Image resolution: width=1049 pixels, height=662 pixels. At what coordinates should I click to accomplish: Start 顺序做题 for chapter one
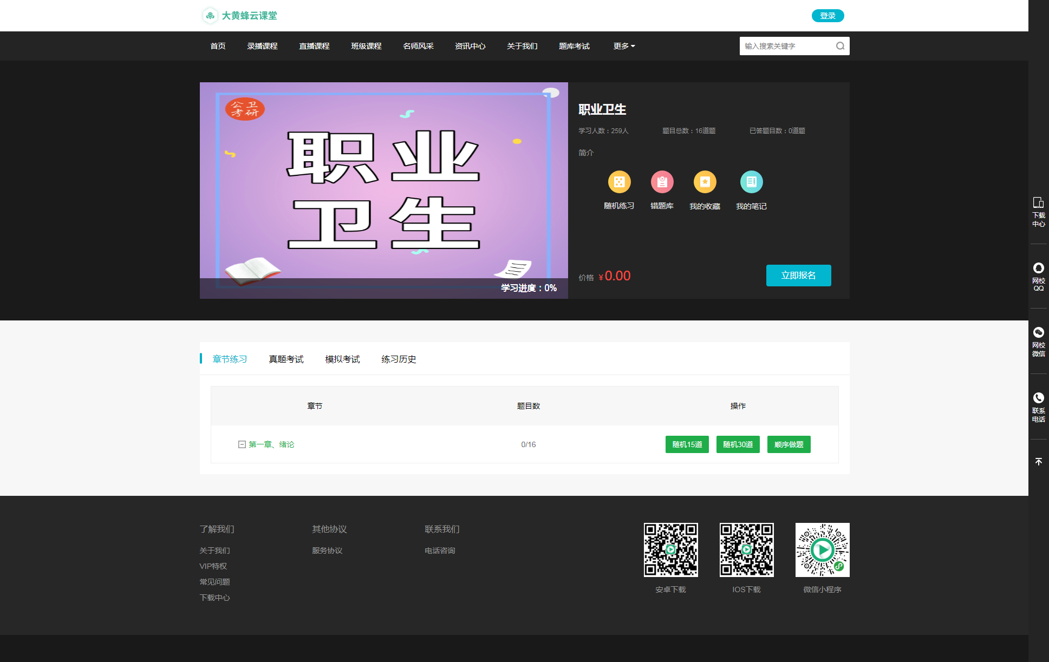click(x=789, y=444)
